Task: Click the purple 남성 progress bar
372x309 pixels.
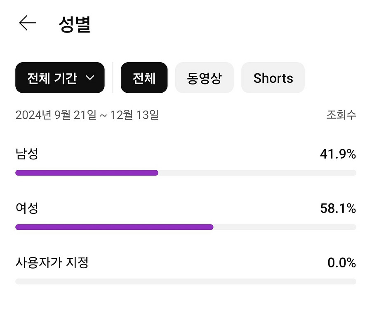Action: click(87, 173)
